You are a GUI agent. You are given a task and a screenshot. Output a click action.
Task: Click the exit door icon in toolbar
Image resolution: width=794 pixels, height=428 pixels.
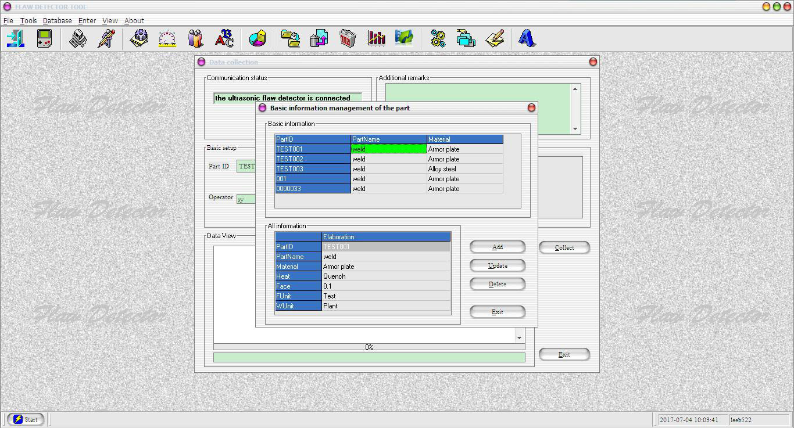coord(15,39)
